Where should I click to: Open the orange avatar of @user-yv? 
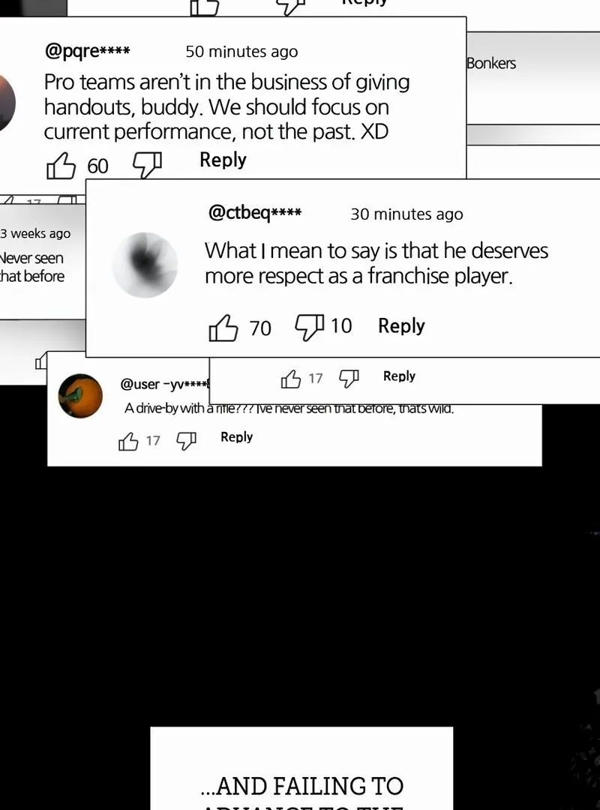[x=80, y=396]
